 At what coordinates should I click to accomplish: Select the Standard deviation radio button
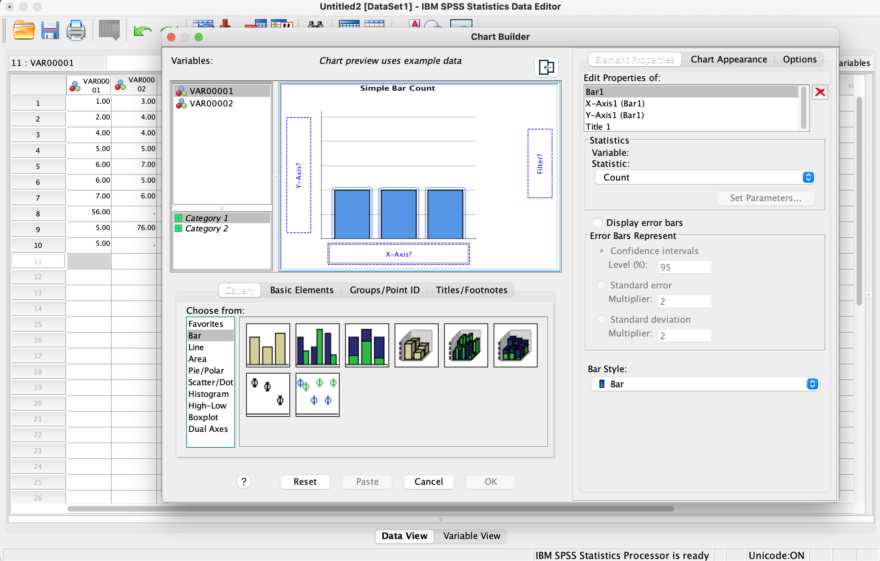click(x=601, y=319)
